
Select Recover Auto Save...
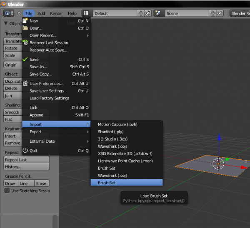[x=57, y=50]
